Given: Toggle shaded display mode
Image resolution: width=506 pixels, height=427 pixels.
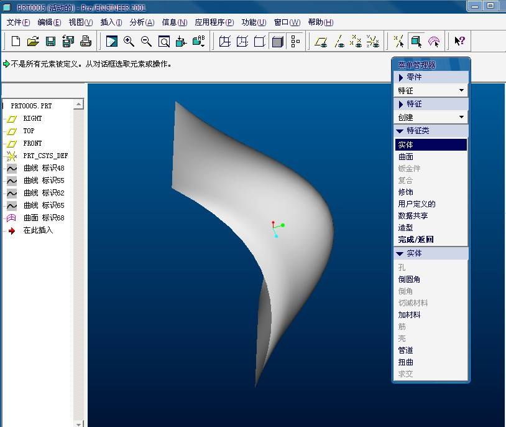Looking at the screenshot, I should click(x=278, y=42).
